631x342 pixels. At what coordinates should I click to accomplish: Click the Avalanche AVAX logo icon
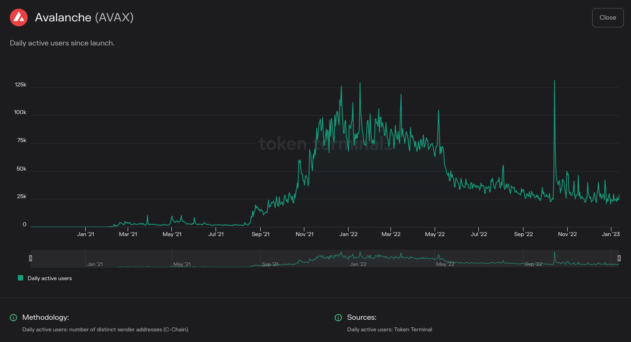pyautogui.click(x=18, y=17)
